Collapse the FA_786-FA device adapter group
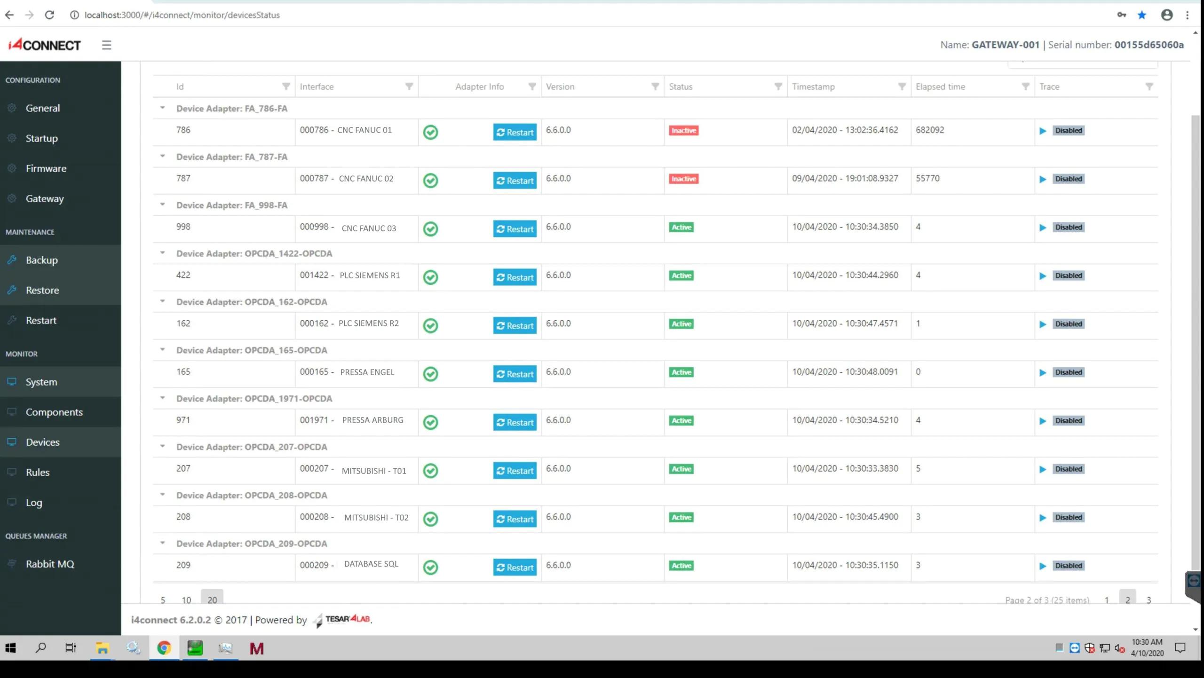Image resolution: width=1204 pixels, height=678 pixels. coord(162,108)
